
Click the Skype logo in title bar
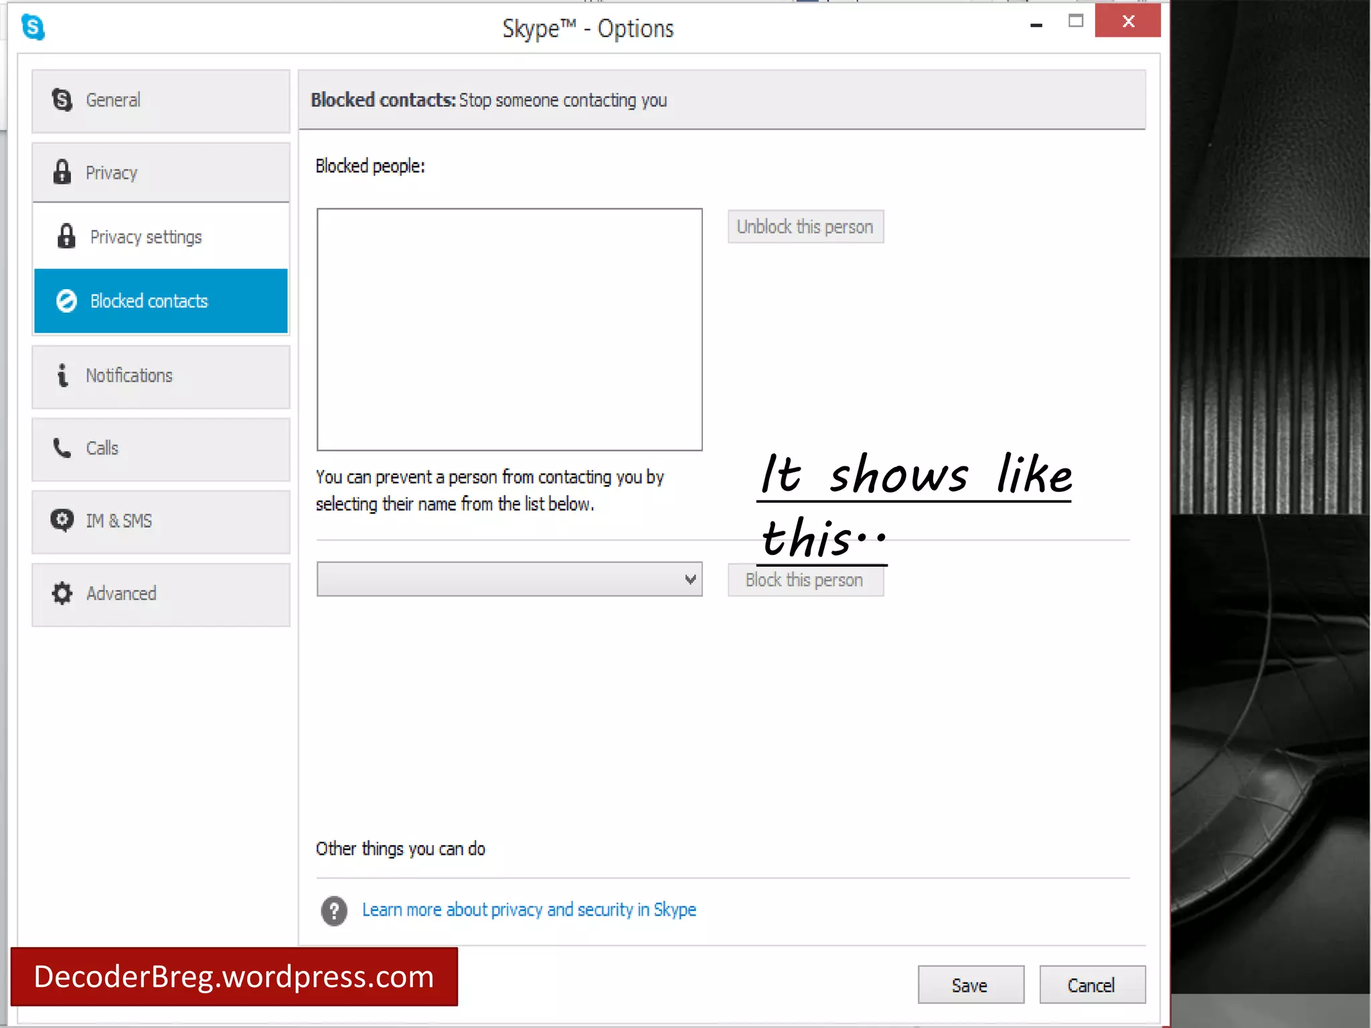[33, 27]
